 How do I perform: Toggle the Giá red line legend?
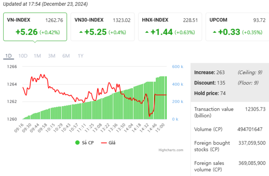(104, 143)
